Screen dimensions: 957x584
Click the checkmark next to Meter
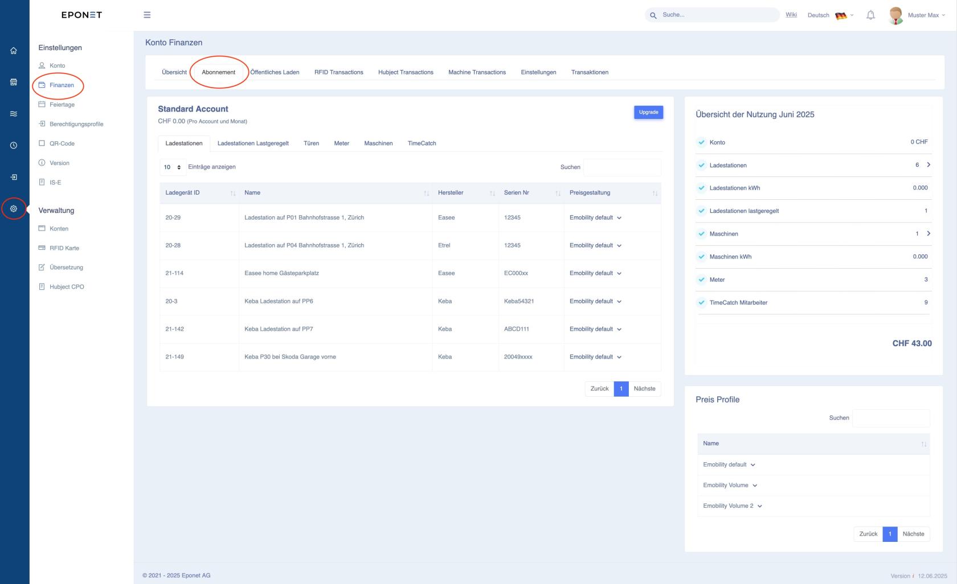coord(701,279)
